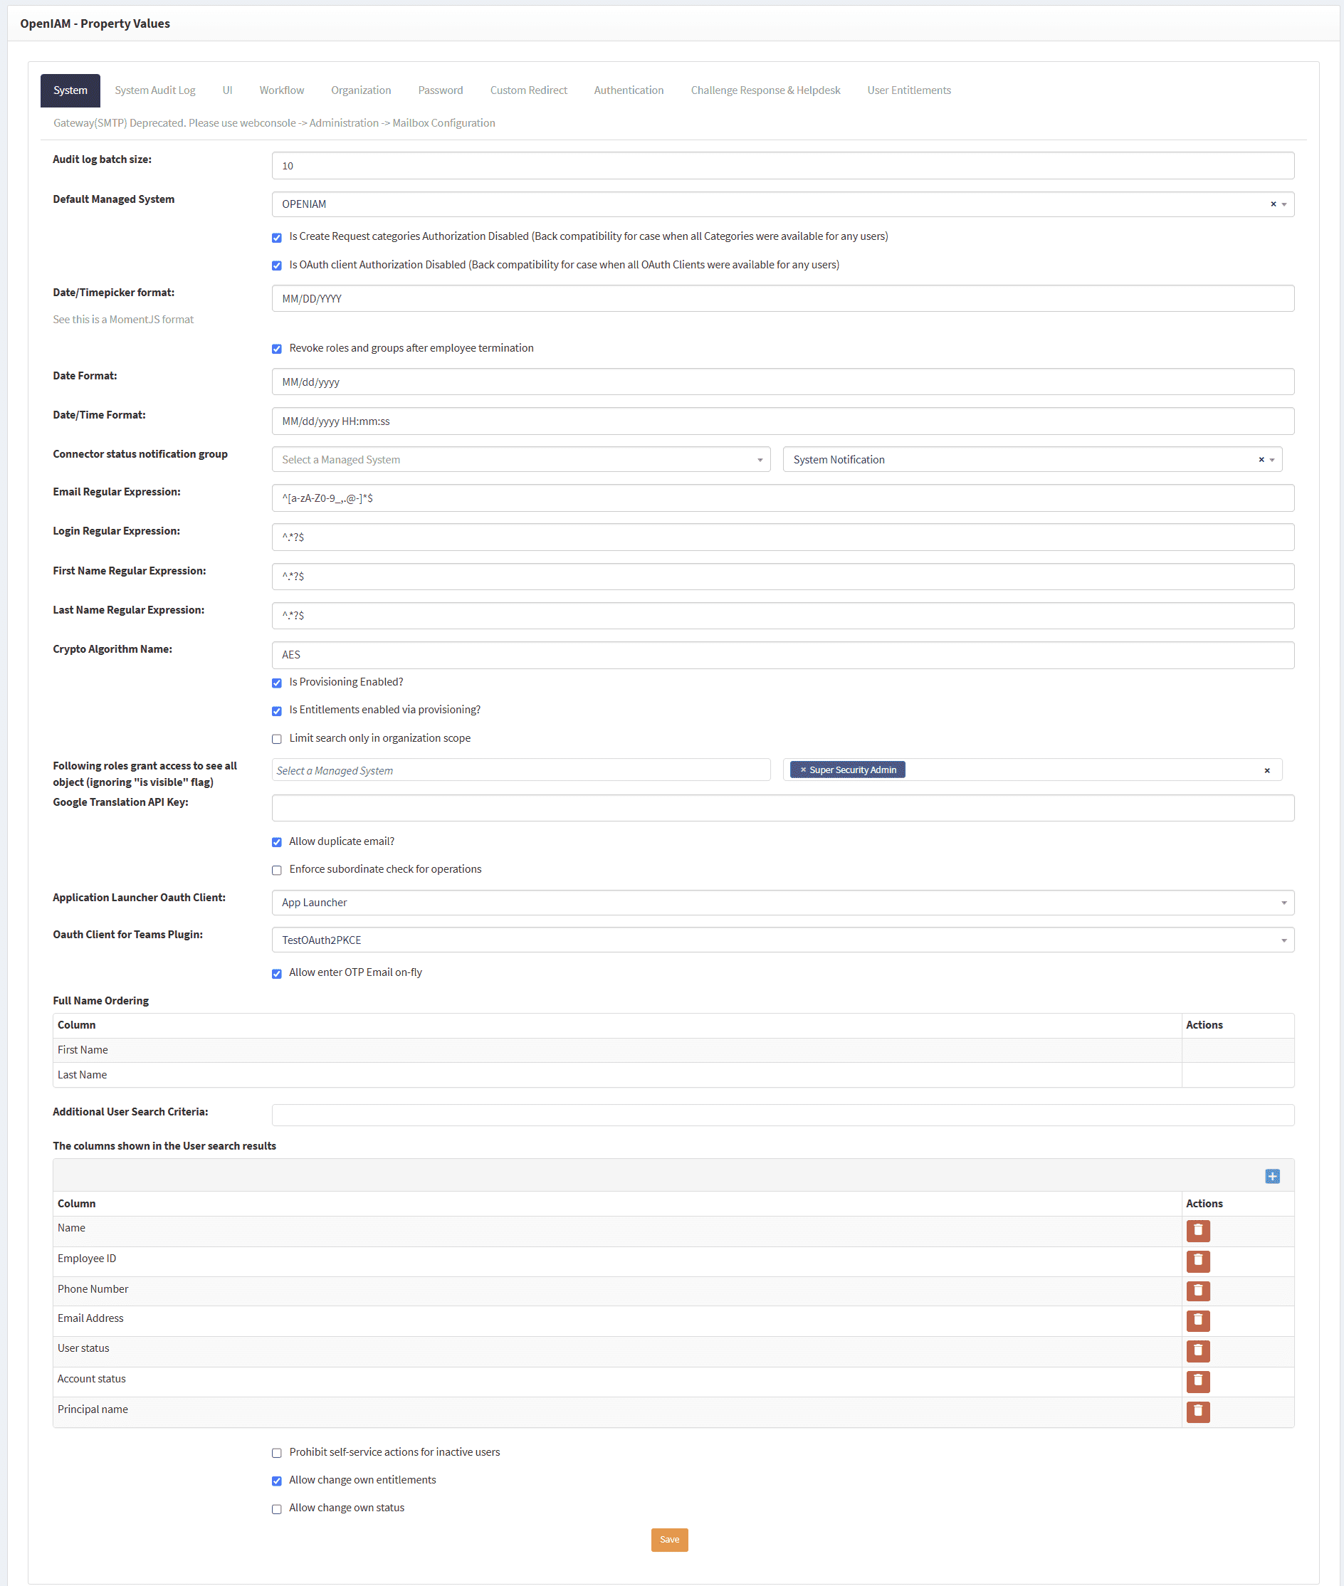Click the Additional User Search Criteria field
The height and width of the screenshot is (1586, 1344).
[x=782, y=1115]
